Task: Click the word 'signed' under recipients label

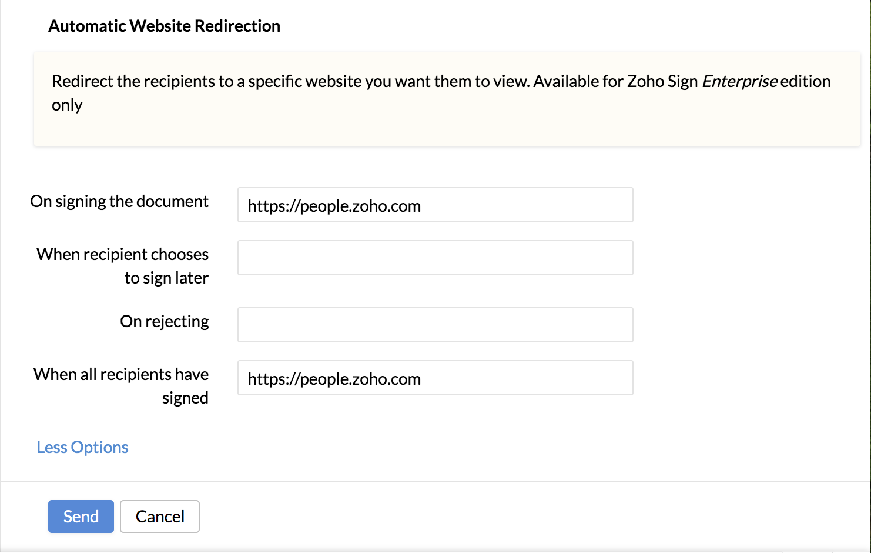Action: 185,398
